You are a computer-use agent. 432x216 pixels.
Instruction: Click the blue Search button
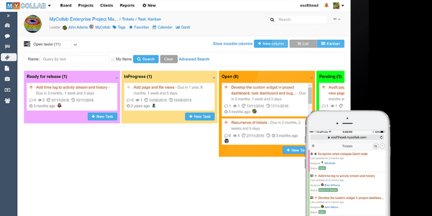click(146, 59)
